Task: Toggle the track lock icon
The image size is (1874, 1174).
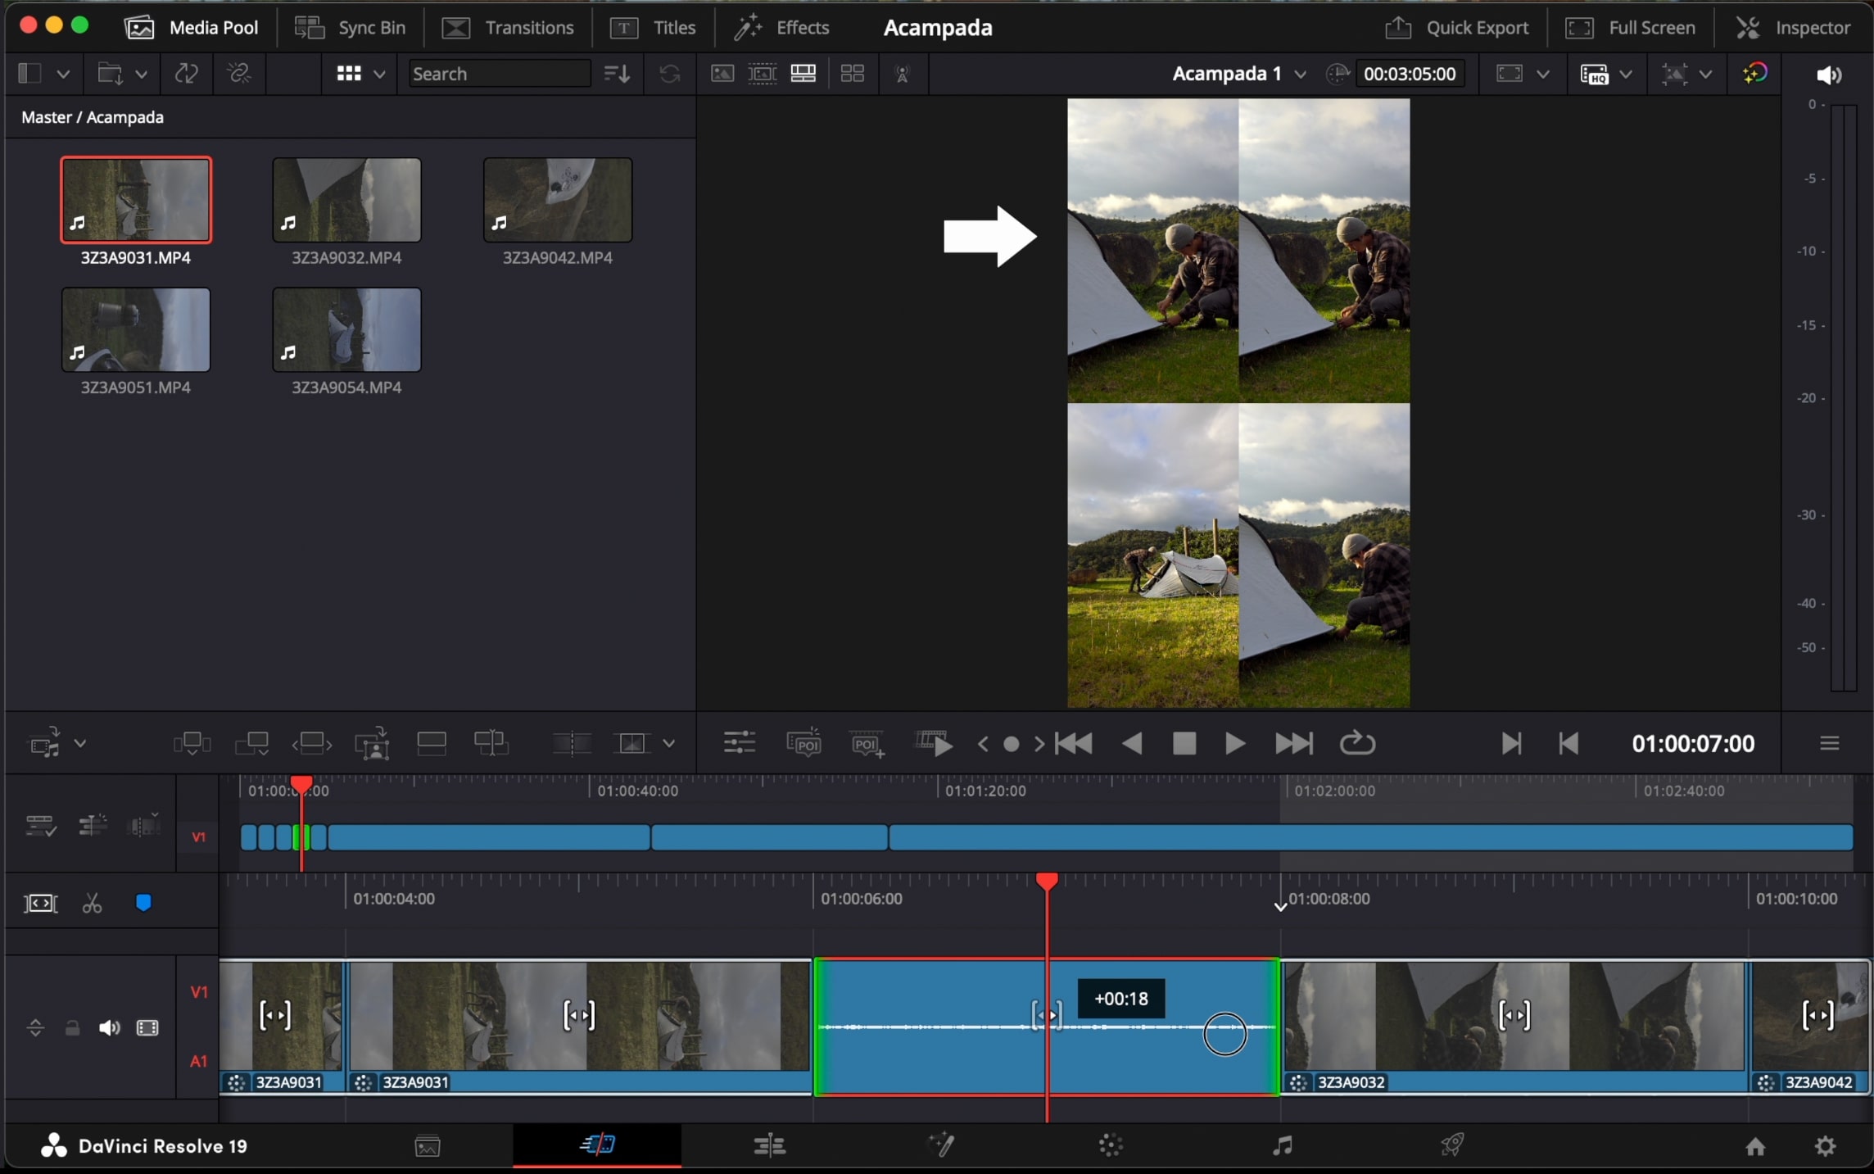Action: (x=72, y=1027)
